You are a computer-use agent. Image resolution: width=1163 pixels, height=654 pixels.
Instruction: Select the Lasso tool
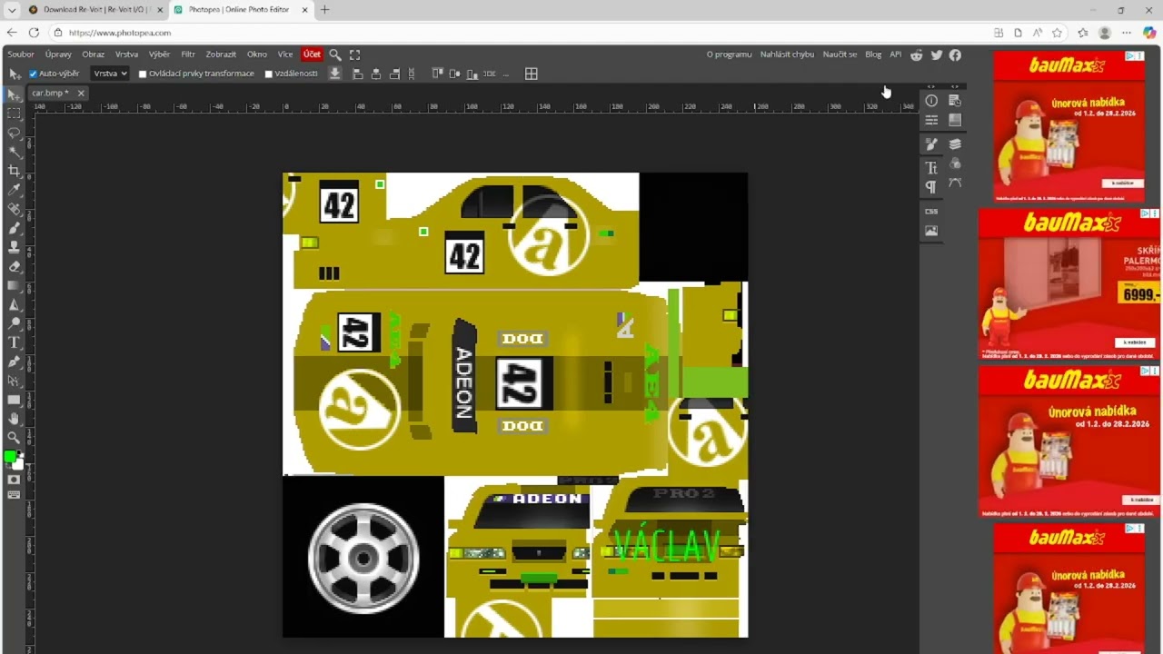pyautogui.click(x=14, y=133)
